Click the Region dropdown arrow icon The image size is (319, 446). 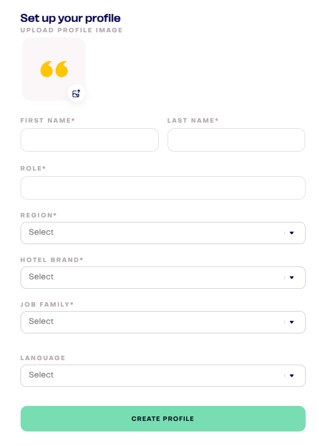(292, 233)
